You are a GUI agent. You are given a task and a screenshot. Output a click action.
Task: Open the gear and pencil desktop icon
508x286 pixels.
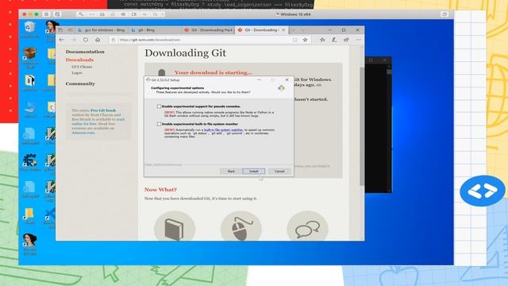coord(30,162)
